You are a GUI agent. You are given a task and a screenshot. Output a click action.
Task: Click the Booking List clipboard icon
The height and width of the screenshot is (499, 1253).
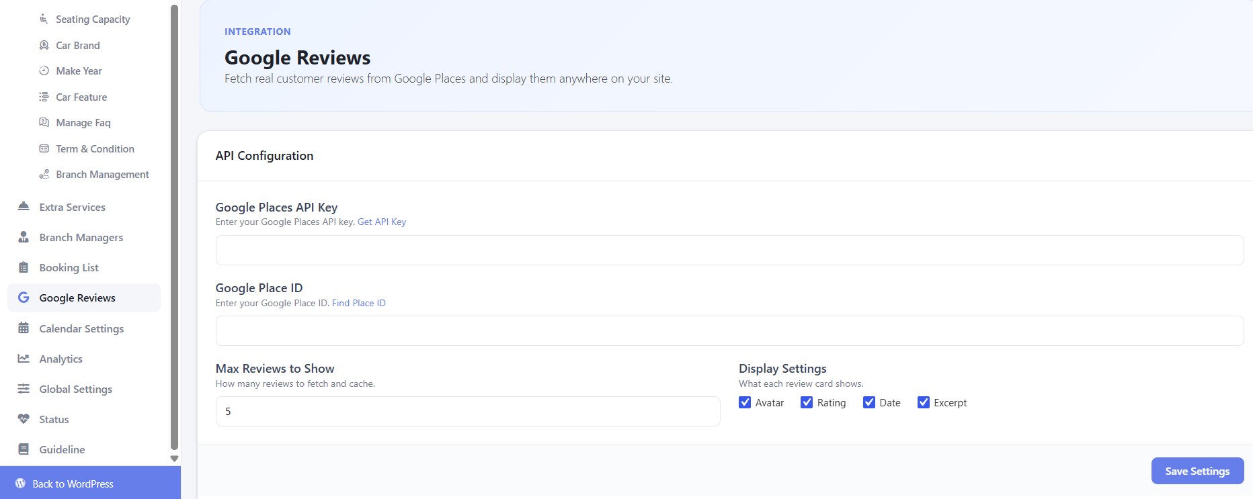click(24, 267)
